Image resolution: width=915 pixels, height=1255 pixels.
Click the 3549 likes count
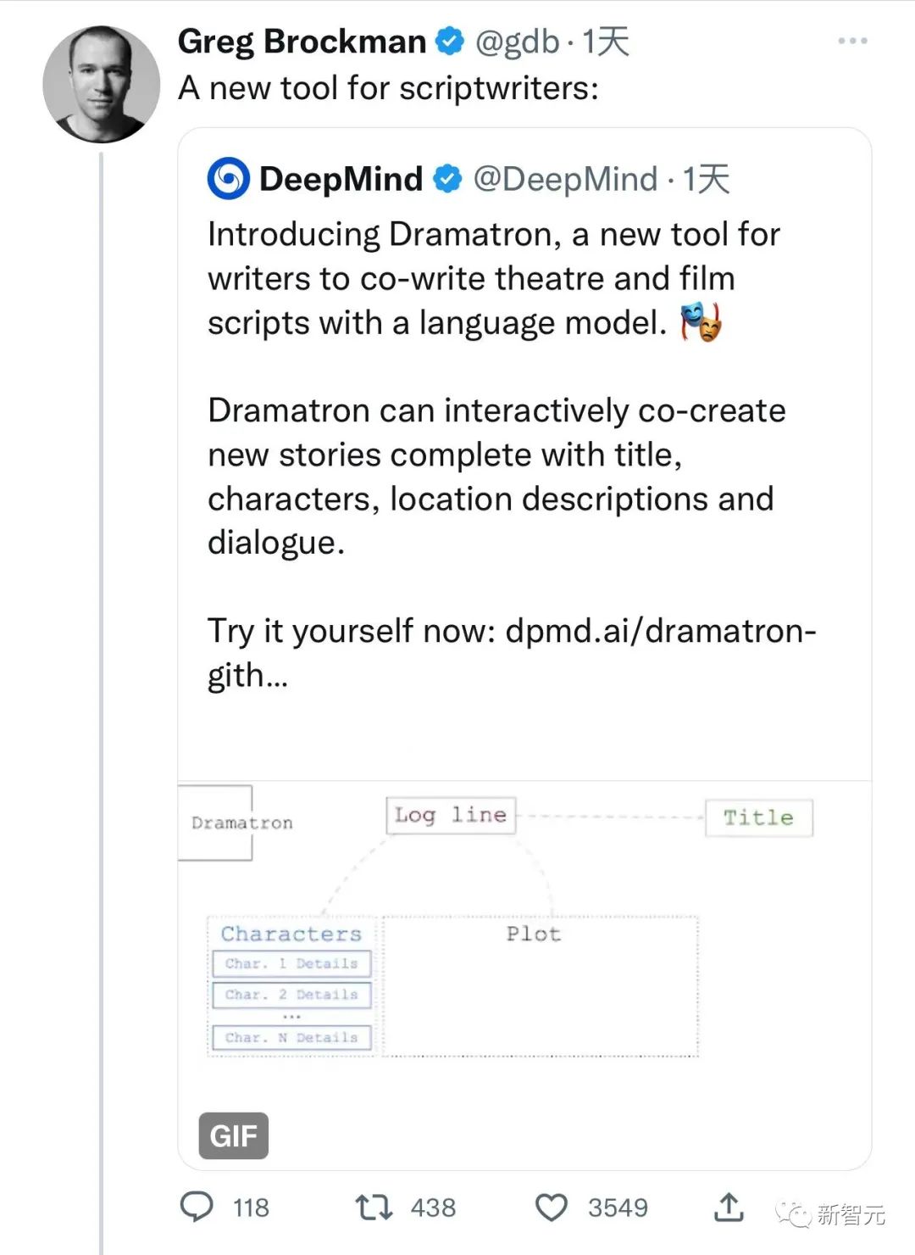(x=618, y=1208)
